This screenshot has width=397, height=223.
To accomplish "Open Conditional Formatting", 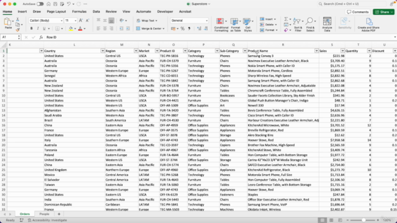I will click(x=221, y=25).
